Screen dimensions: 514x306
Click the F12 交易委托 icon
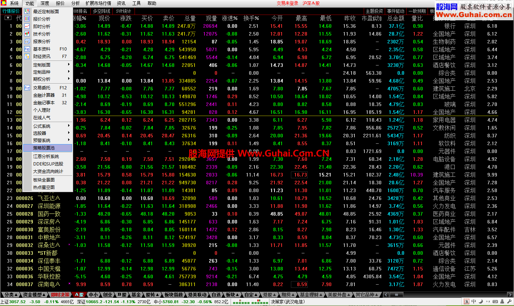click(27, 88)
